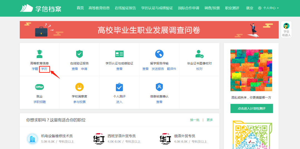Screen dimensions: 300x149
Task: Click 查看 under 学历认证与成绩验证
Action: click(119, 69)
